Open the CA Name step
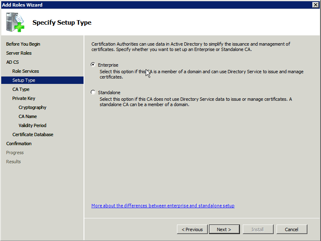The image size is (321, 241). [x=28, y=116]
